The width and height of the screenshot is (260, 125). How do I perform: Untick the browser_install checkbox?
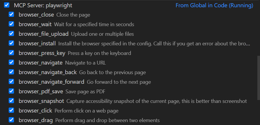[x=11, y=43]
